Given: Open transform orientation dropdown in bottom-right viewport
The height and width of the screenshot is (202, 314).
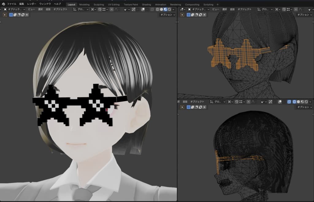Looking at the screenshot, I should (218, 102).
